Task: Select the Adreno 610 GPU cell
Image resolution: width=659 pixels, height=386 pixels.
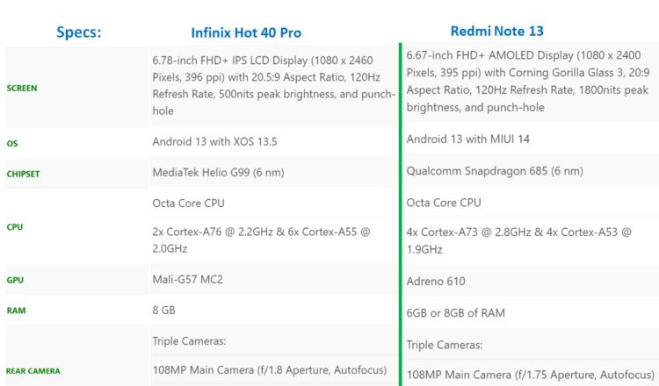Action: [x=436, y=282]
